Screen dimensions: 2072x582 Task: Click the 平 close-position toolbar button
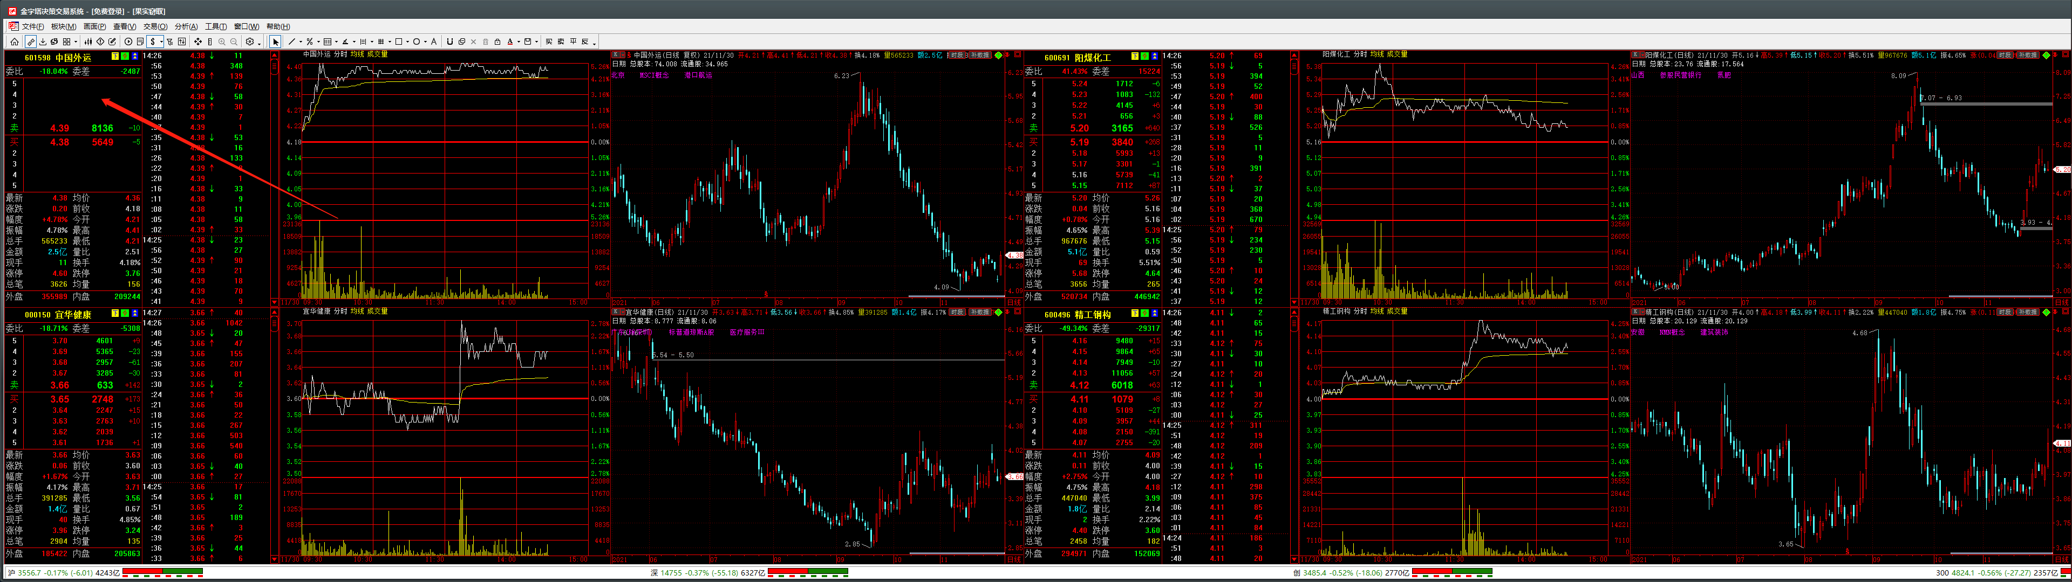[572, 42]
